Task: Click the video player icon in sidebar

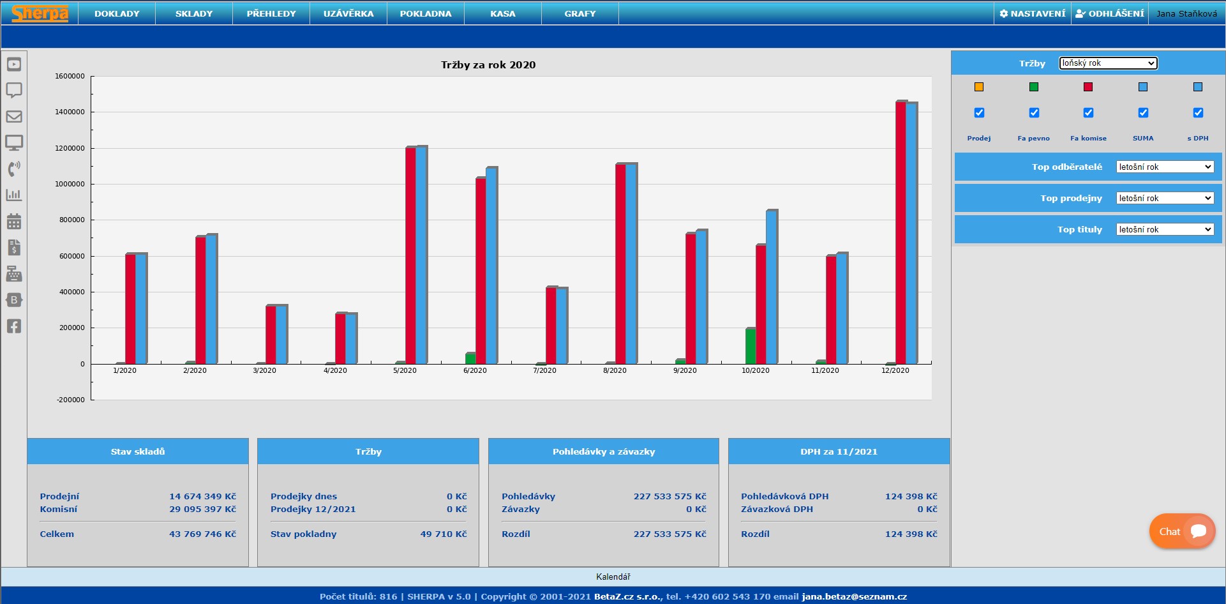Action: pyautogui.click(x=14, y=64)
